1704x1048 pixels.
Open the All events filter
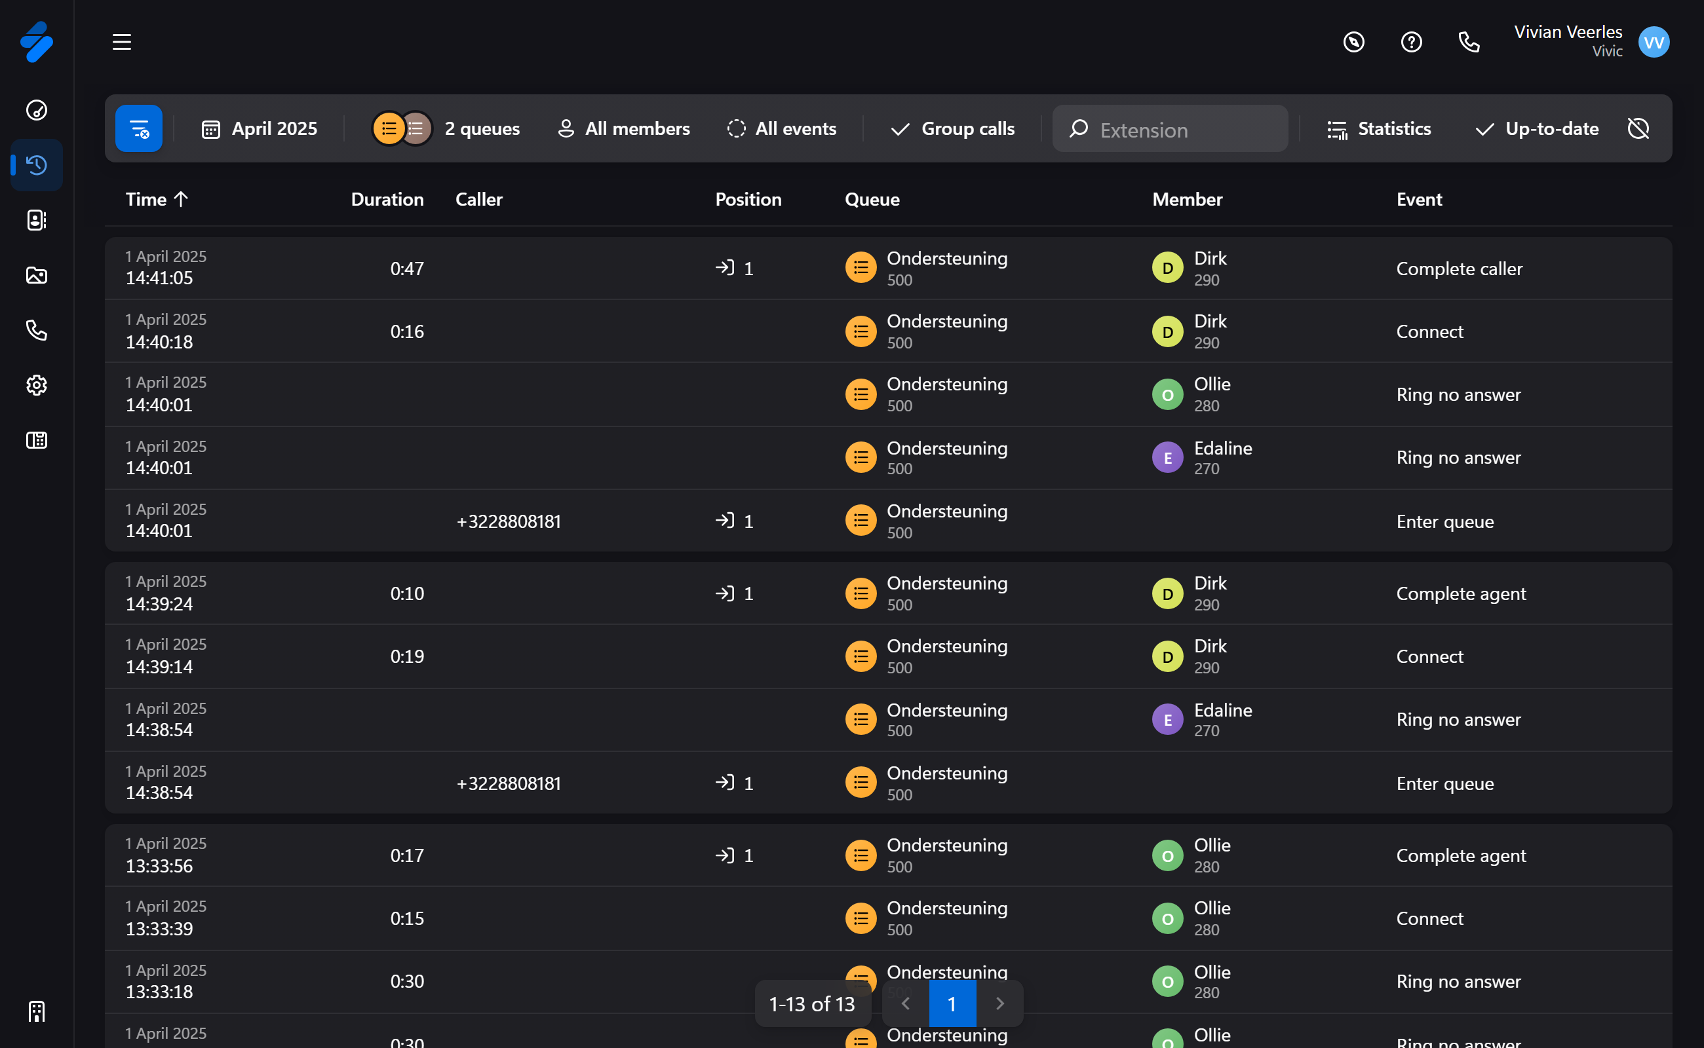[x=782, y=129]
